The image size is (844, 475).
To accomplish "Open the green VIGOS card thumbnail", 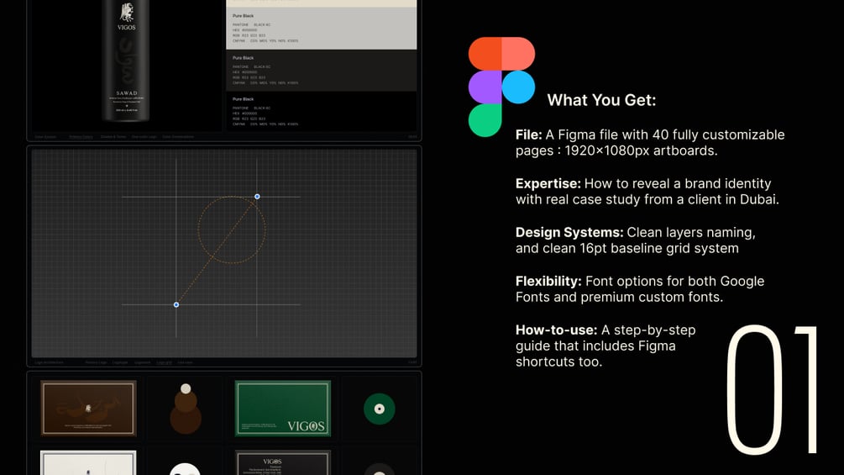I will [282, 409].
